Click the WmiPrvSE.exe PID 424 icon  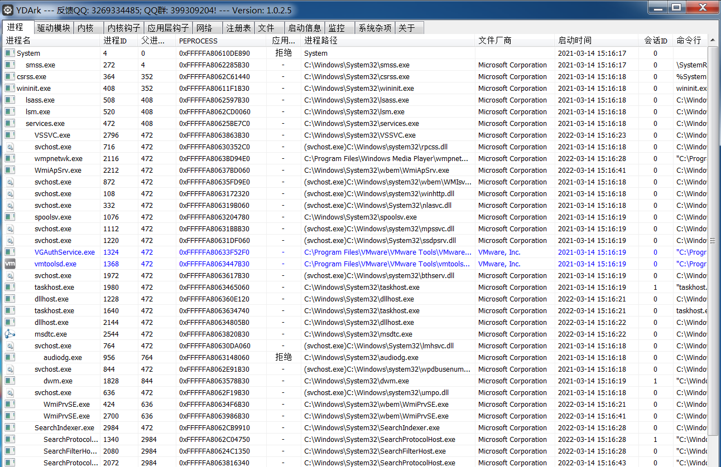tap(9, 405)
